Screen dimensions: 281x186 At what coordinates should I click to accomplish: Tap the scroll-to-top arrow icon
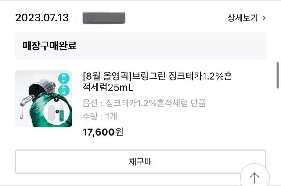click(255, 178)
